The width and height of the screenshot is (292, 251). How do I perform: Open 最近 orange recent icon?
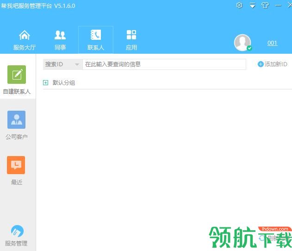click(16, 165)
